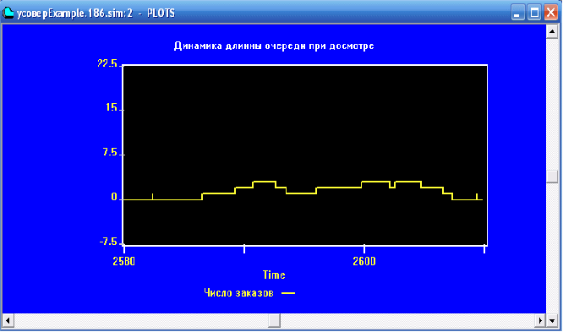Click the 'Число заказов' legend label
Image resolution: width=563 pixels, height=332 pixels.
click(x=238, y=293)
